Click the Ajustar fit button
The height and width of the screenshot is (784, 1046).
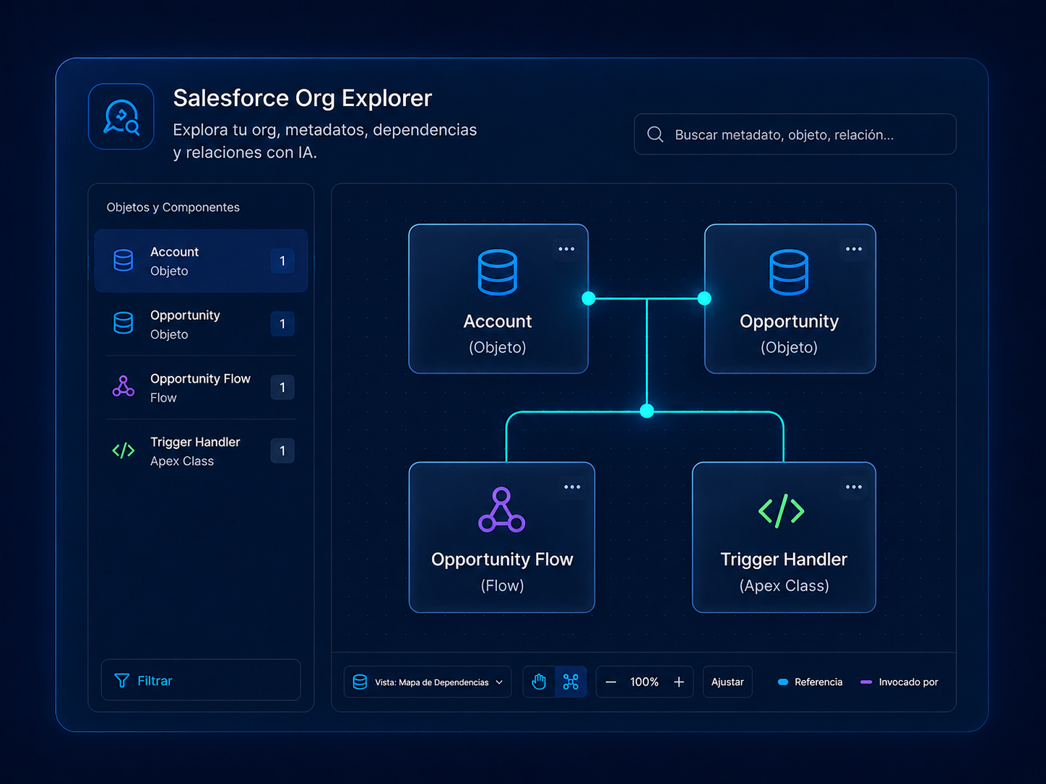727,682
